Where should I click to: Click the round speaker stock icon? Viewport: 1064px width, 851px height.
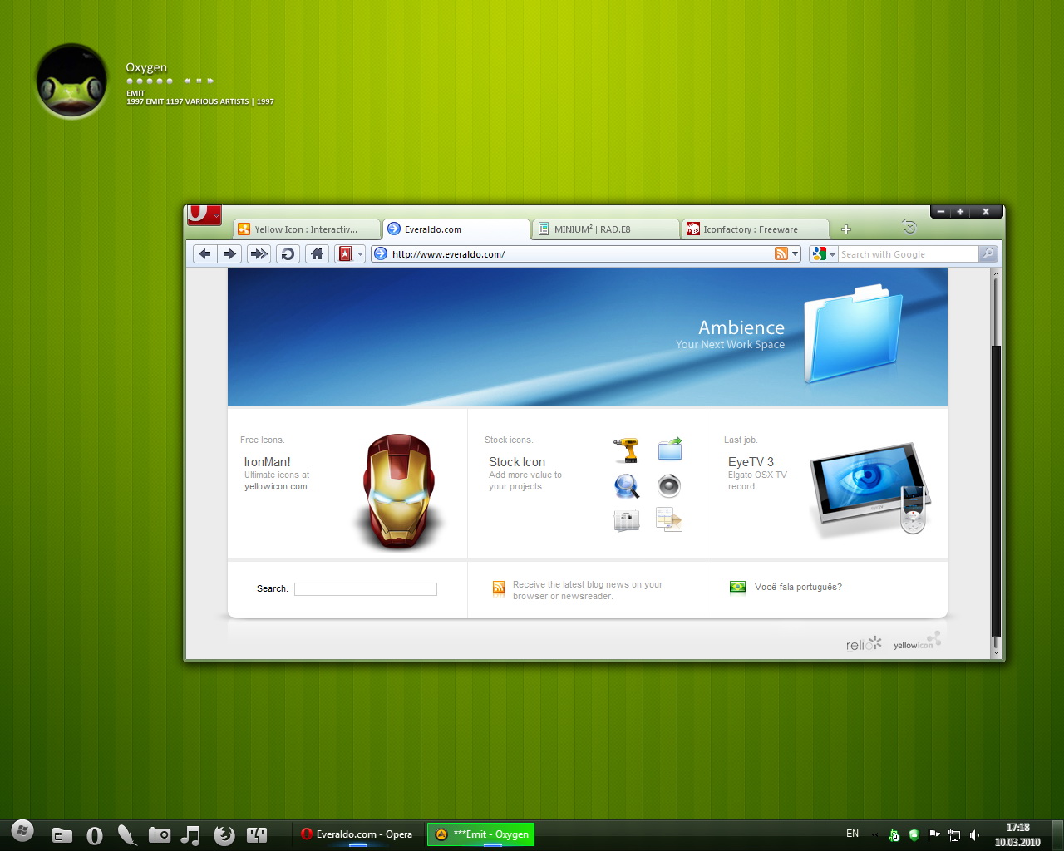669,485
